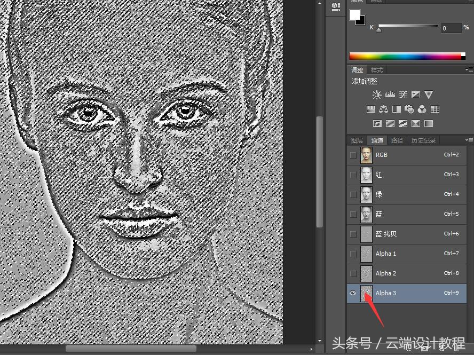Open the Channels panel flyout menu
Image resolution: width=474 pixels, height=355 pixels.
point(468,140)
